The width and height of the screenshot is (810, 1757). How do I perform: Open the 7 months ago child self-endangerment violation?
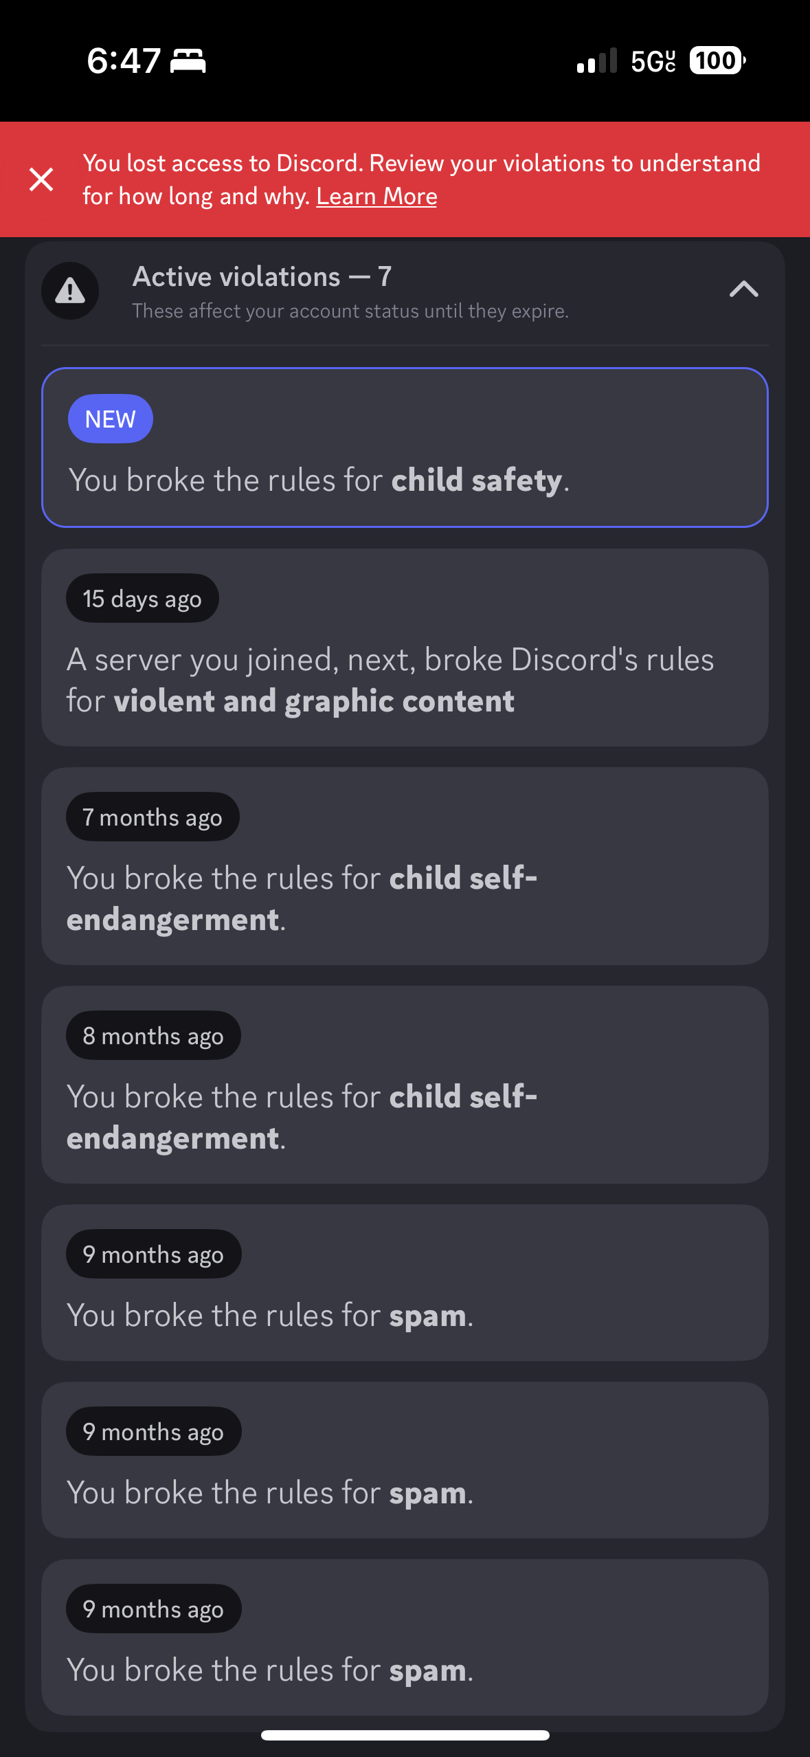coord(405,866)
